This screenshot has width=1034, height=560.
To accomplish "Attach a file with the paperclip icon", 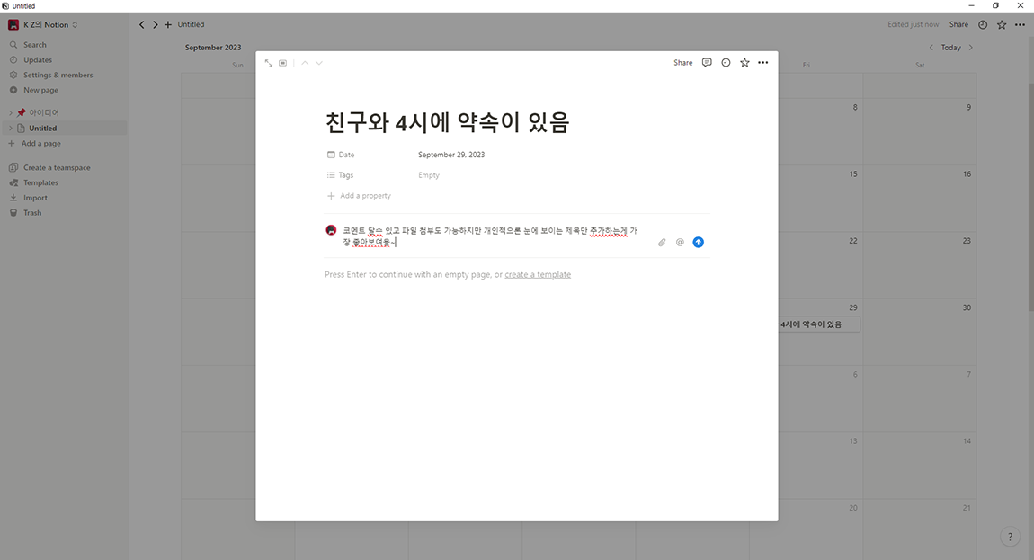I will (x=662, y=242).
